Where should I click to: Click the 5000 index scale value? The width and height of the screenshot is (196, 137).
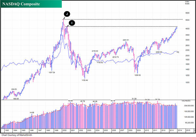(188, 20)
